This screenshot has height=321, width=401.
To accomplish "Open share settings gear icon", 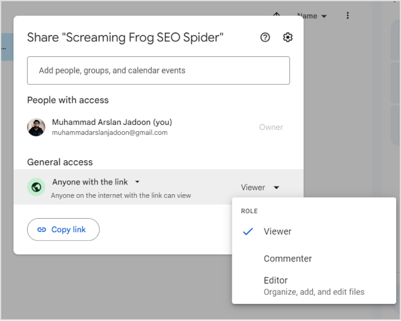I will click(x=288, y=37).
